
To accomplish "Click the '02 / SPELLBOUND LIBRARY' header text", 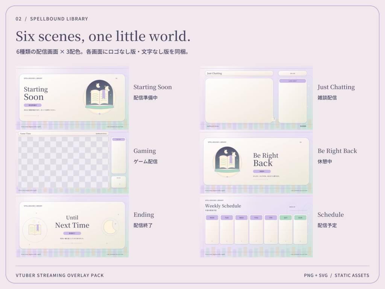I will [x=52, y=19].
